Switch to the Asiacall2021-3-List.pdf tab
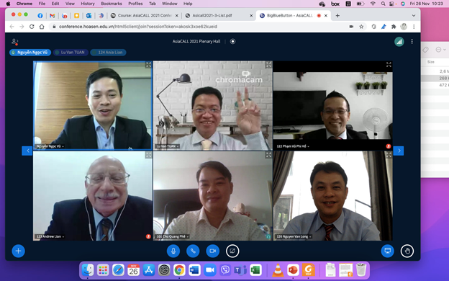Image resolution: width=449 pixels, height=281 pixels. click(218, 15)
